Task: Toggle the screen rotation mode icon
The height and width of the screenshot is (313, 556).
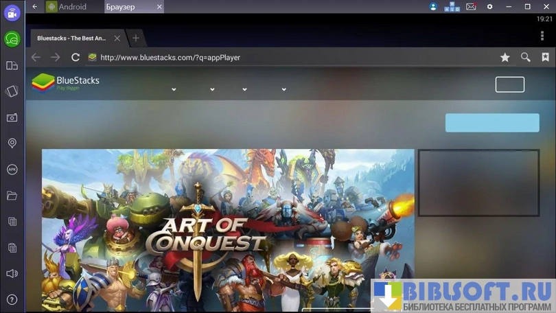Action: tap(12, 65)
